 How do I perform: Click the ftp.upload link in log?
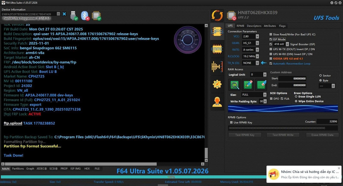[x=13, y=123]
